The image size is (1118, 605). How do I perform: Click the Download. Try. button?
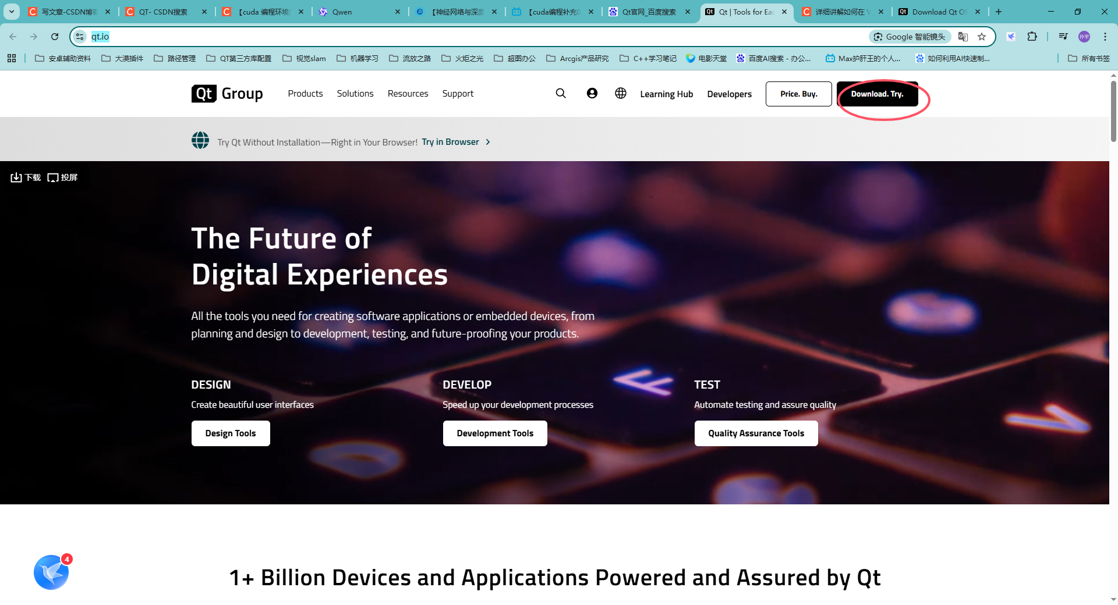click(877, 94)
